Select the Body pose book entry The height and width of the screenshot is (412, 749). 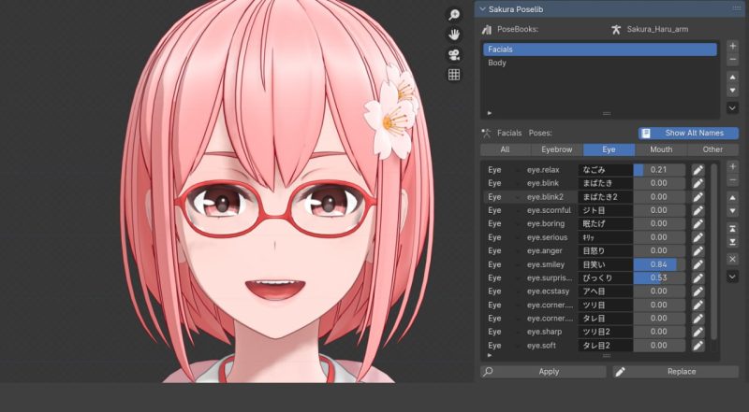(498, 63)
